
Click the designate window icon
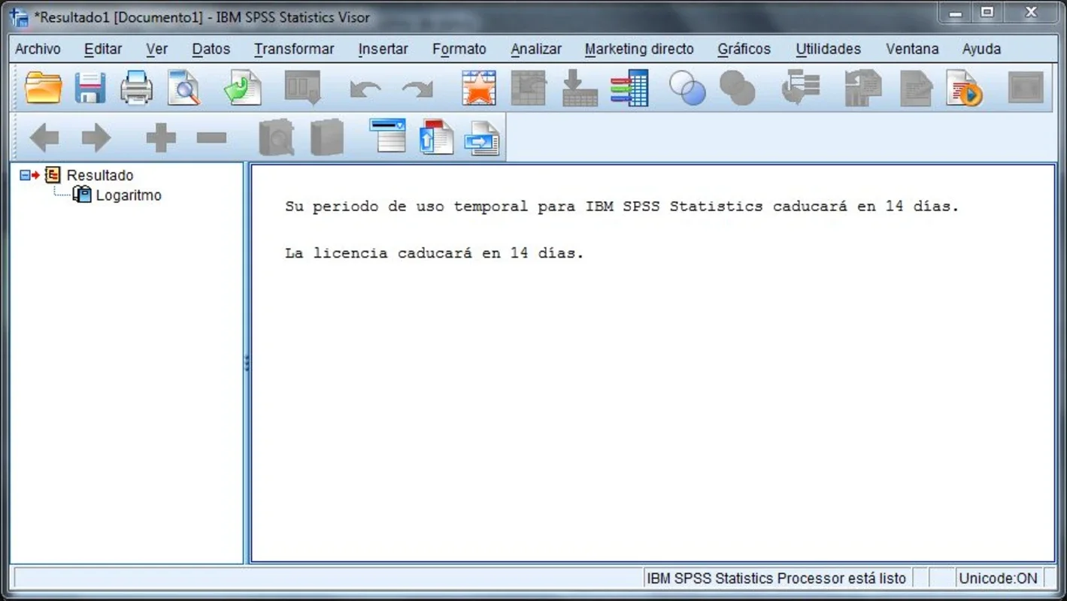click(x=1026, y=88)
